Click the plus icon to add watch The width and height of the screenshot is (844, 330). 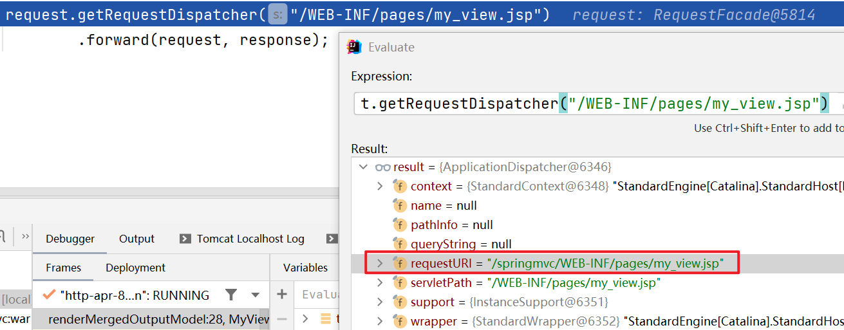pos(281,295)
